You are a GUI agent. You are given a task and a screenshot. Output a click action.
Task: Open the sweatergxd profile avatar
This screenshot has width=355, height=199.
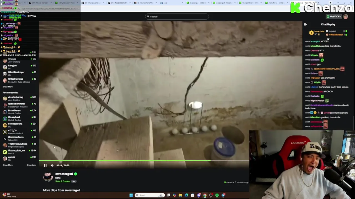(x=48, y=177)
